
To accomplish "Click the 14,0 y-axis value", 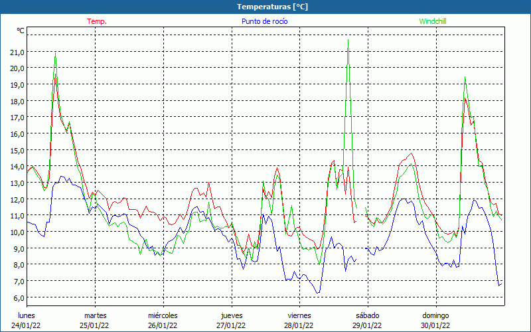I will coord(17,167).
